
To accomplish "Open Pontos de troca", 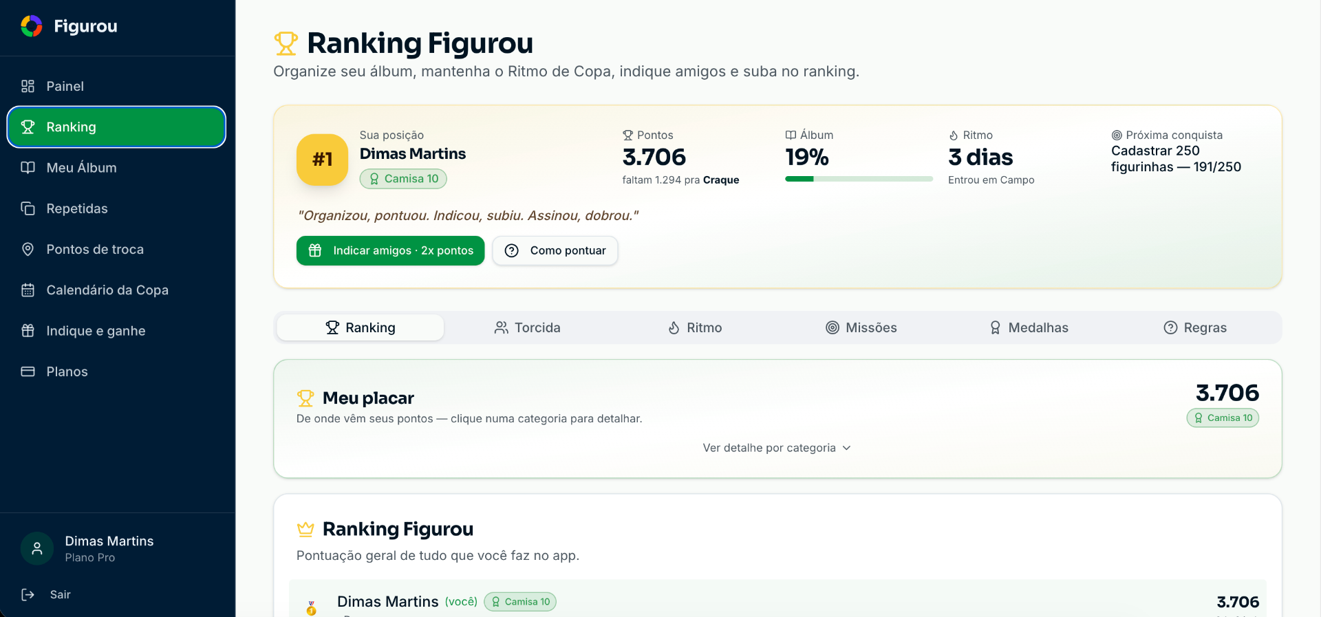I will click(116, 249).
